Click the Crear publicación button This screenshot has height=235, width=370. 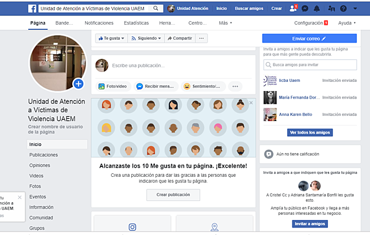pos(173,195)
